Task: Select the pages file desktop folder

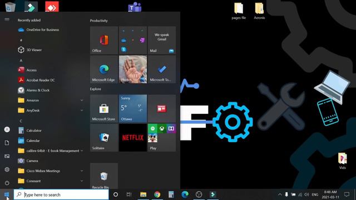Action: [x=239, y=11]
